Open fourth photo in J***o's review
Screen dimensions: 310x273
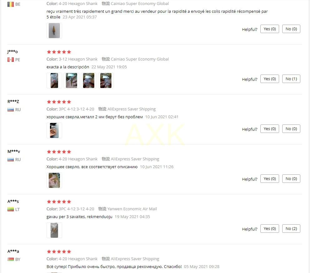106,80
